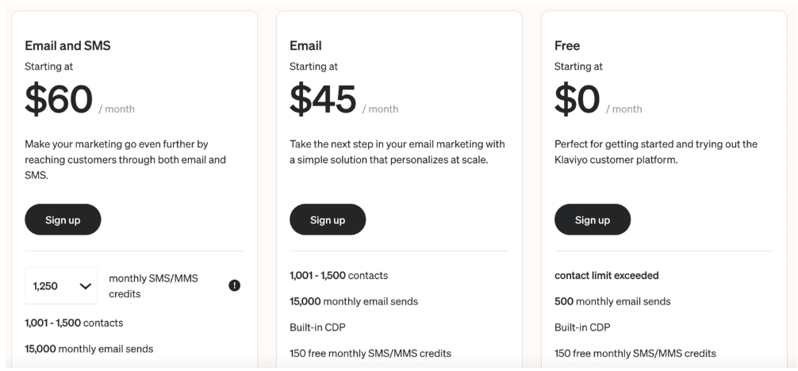Click Built-in CDP under the Email plan
The image size is (798, 371).
[x=317, y=327]
